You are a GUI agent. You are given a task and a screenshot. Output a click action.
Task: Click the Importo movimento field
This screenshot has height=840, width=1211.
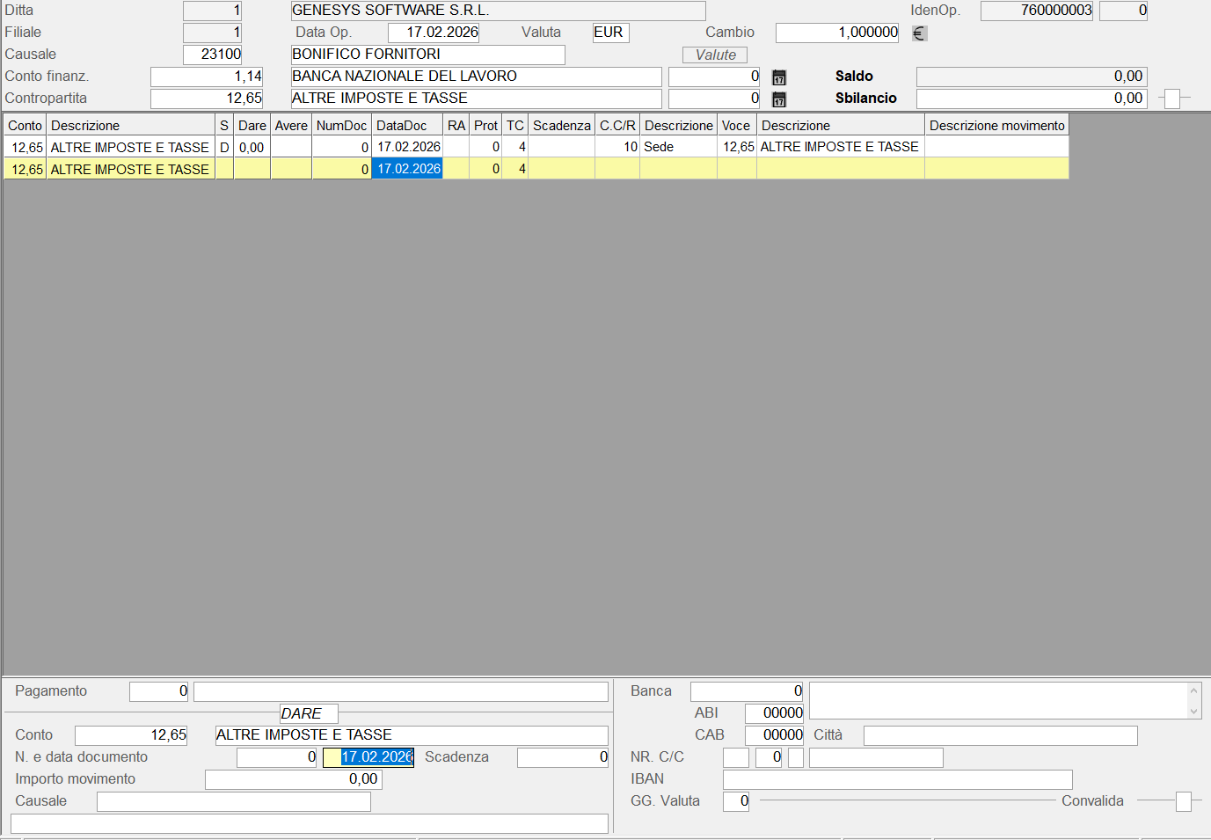[x=293, y=779]
